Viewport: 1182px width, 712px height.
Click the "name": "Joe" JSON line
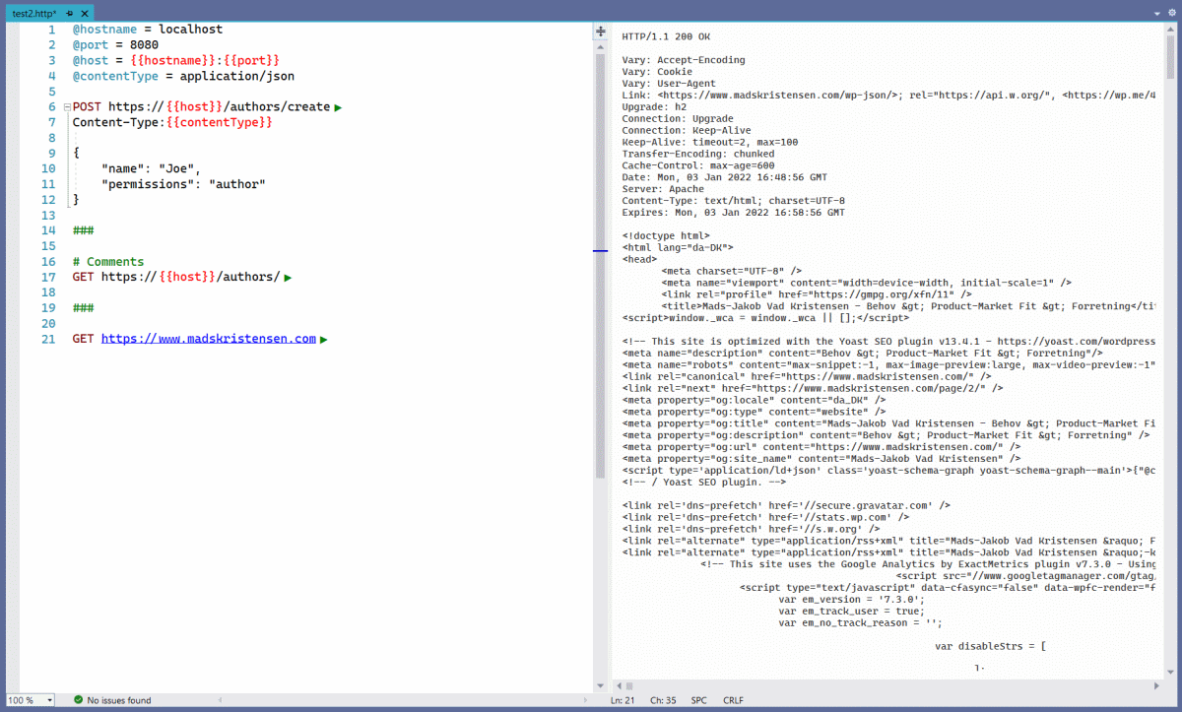151,168
